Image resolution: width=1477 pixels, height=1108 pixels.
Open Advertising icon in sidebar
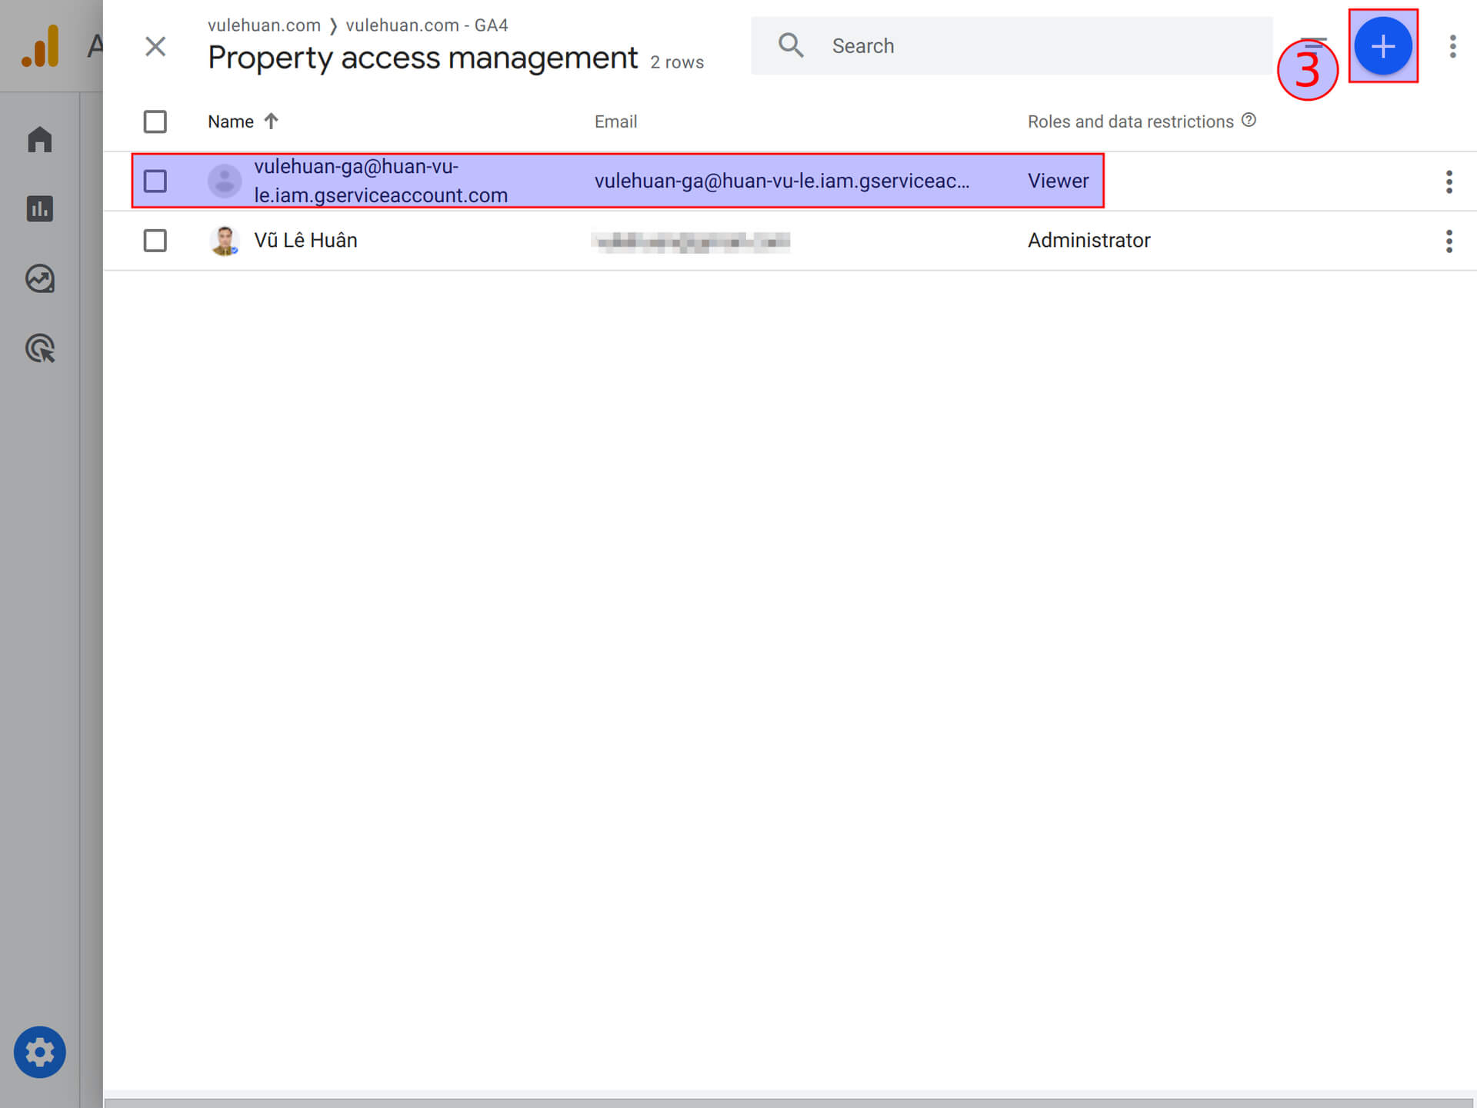[x=40, y=348]
